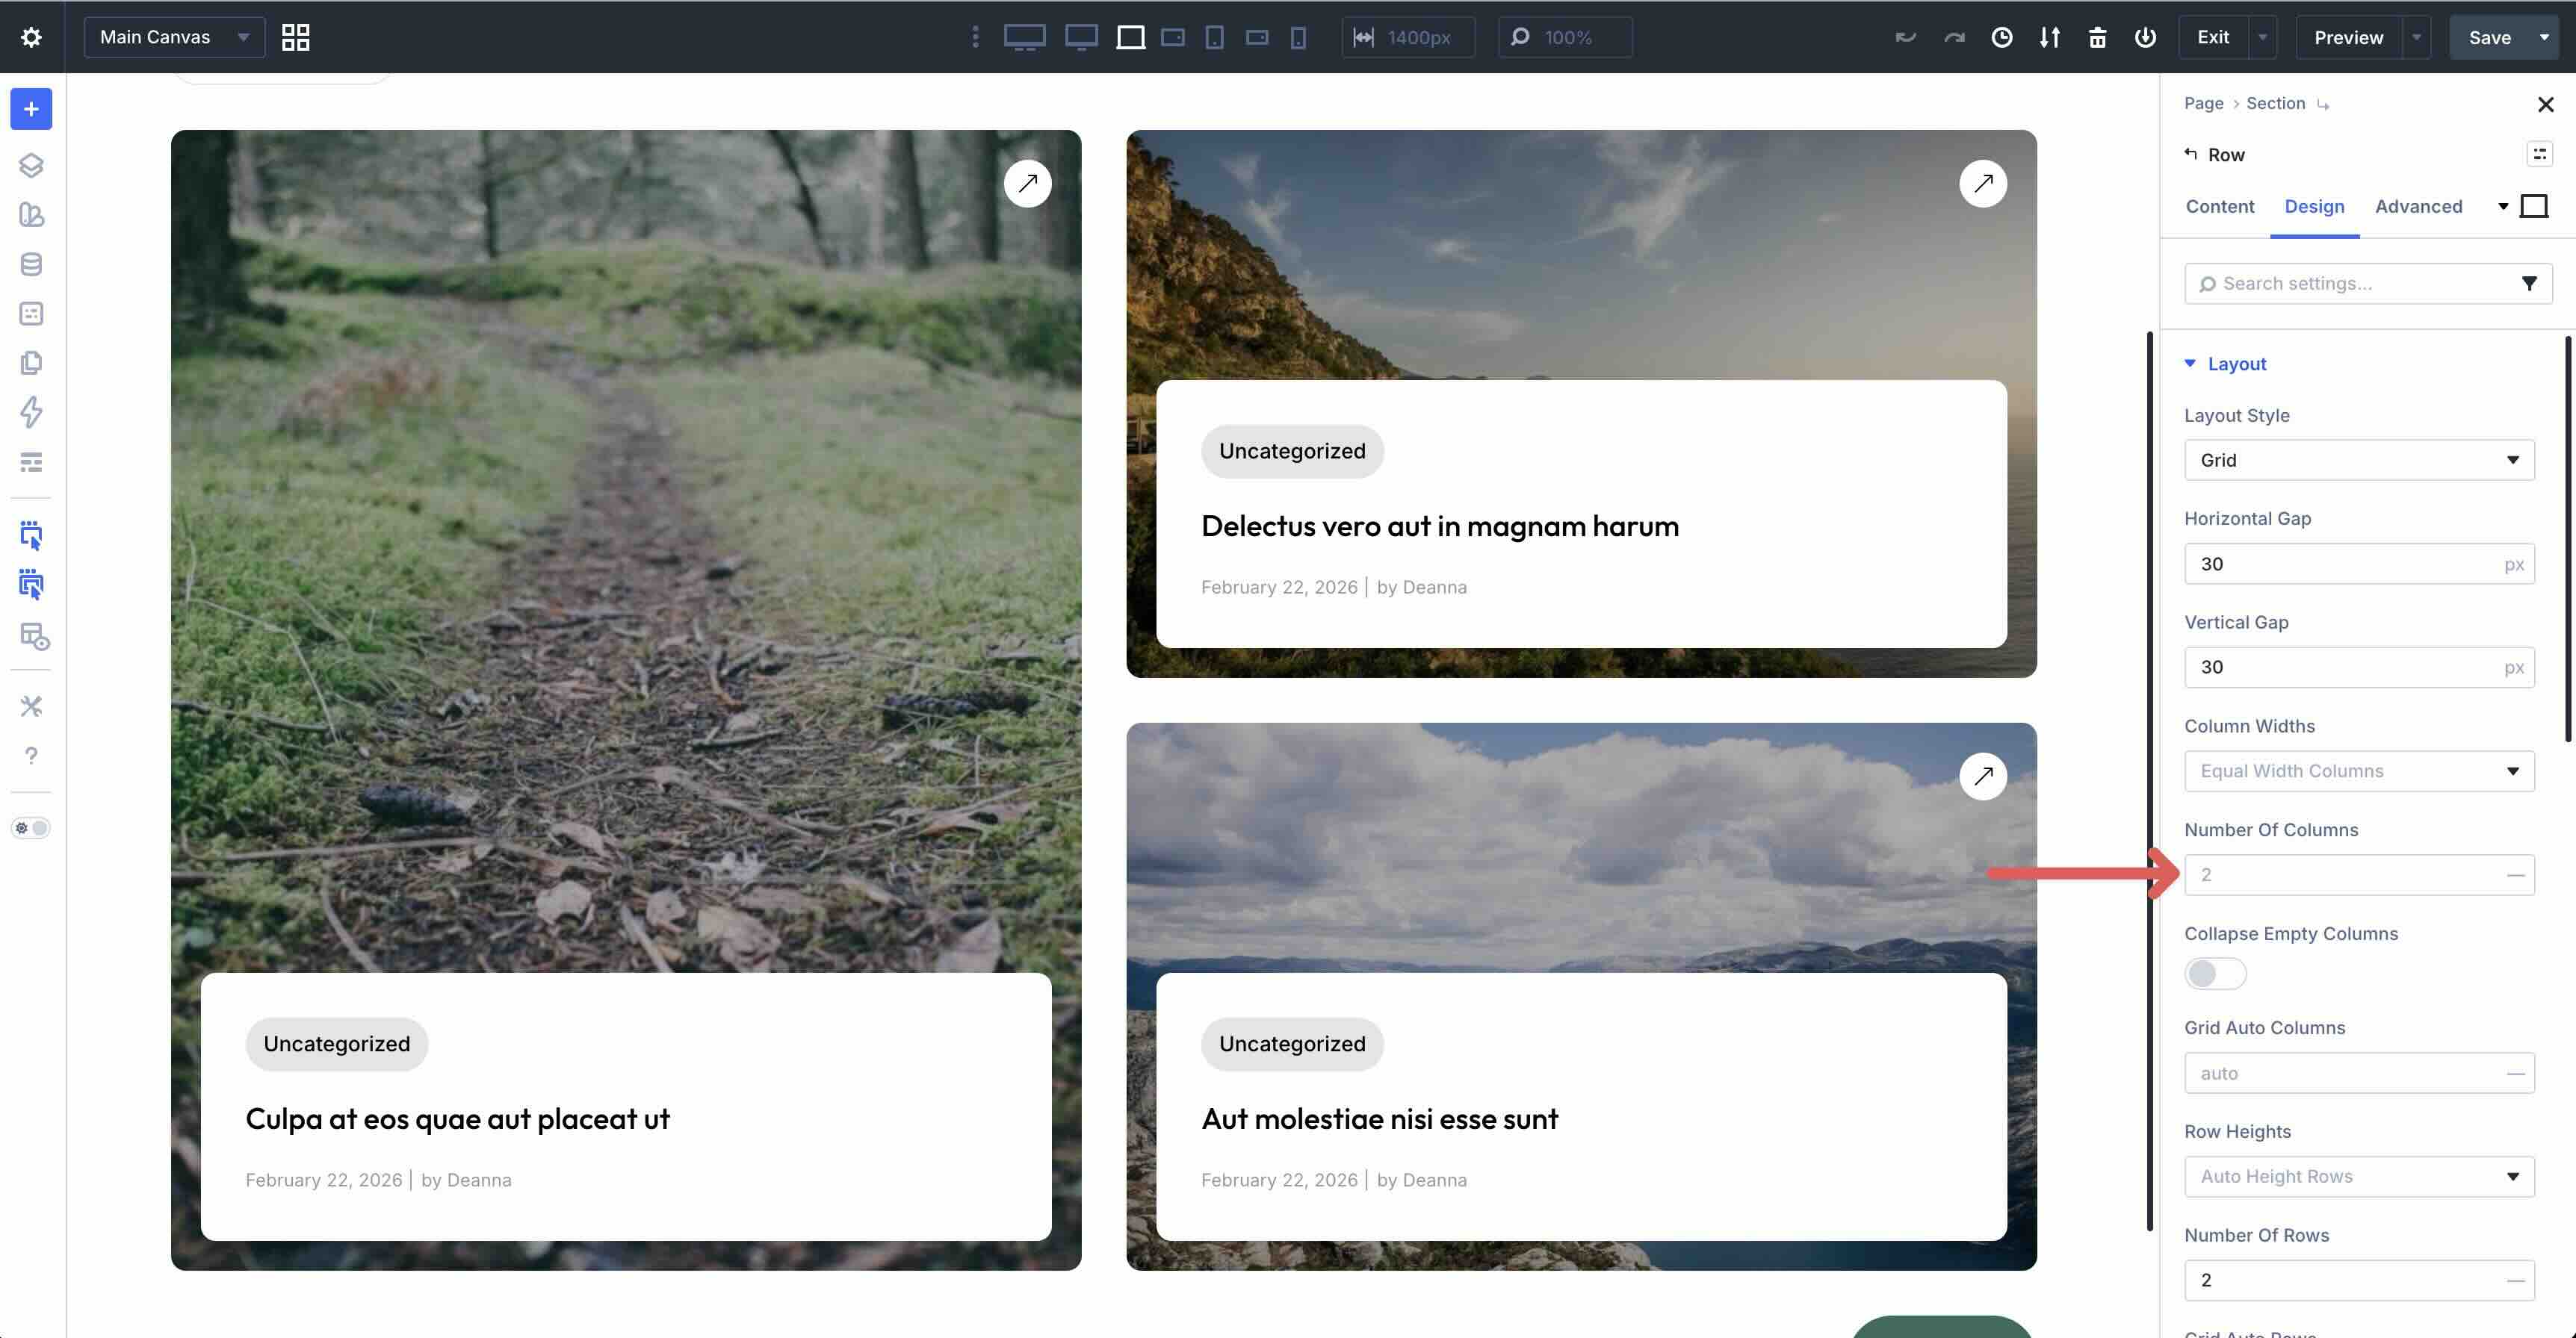Open the help question mark icon

[x=31, y=756]
